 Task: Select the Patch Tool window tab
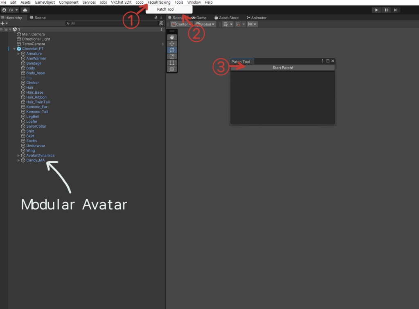[241, 62]
